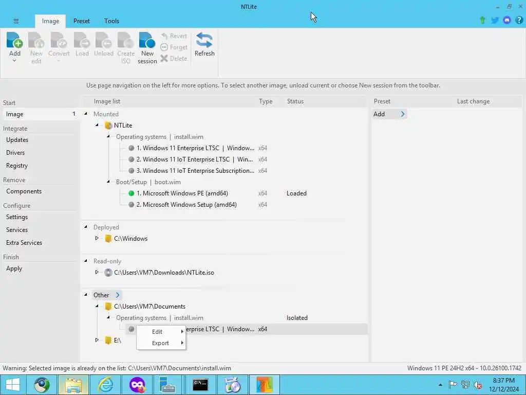The height and width of the screenshot is (395, 526).
Task: Click the Status column header
Action: tap(295, 101)
